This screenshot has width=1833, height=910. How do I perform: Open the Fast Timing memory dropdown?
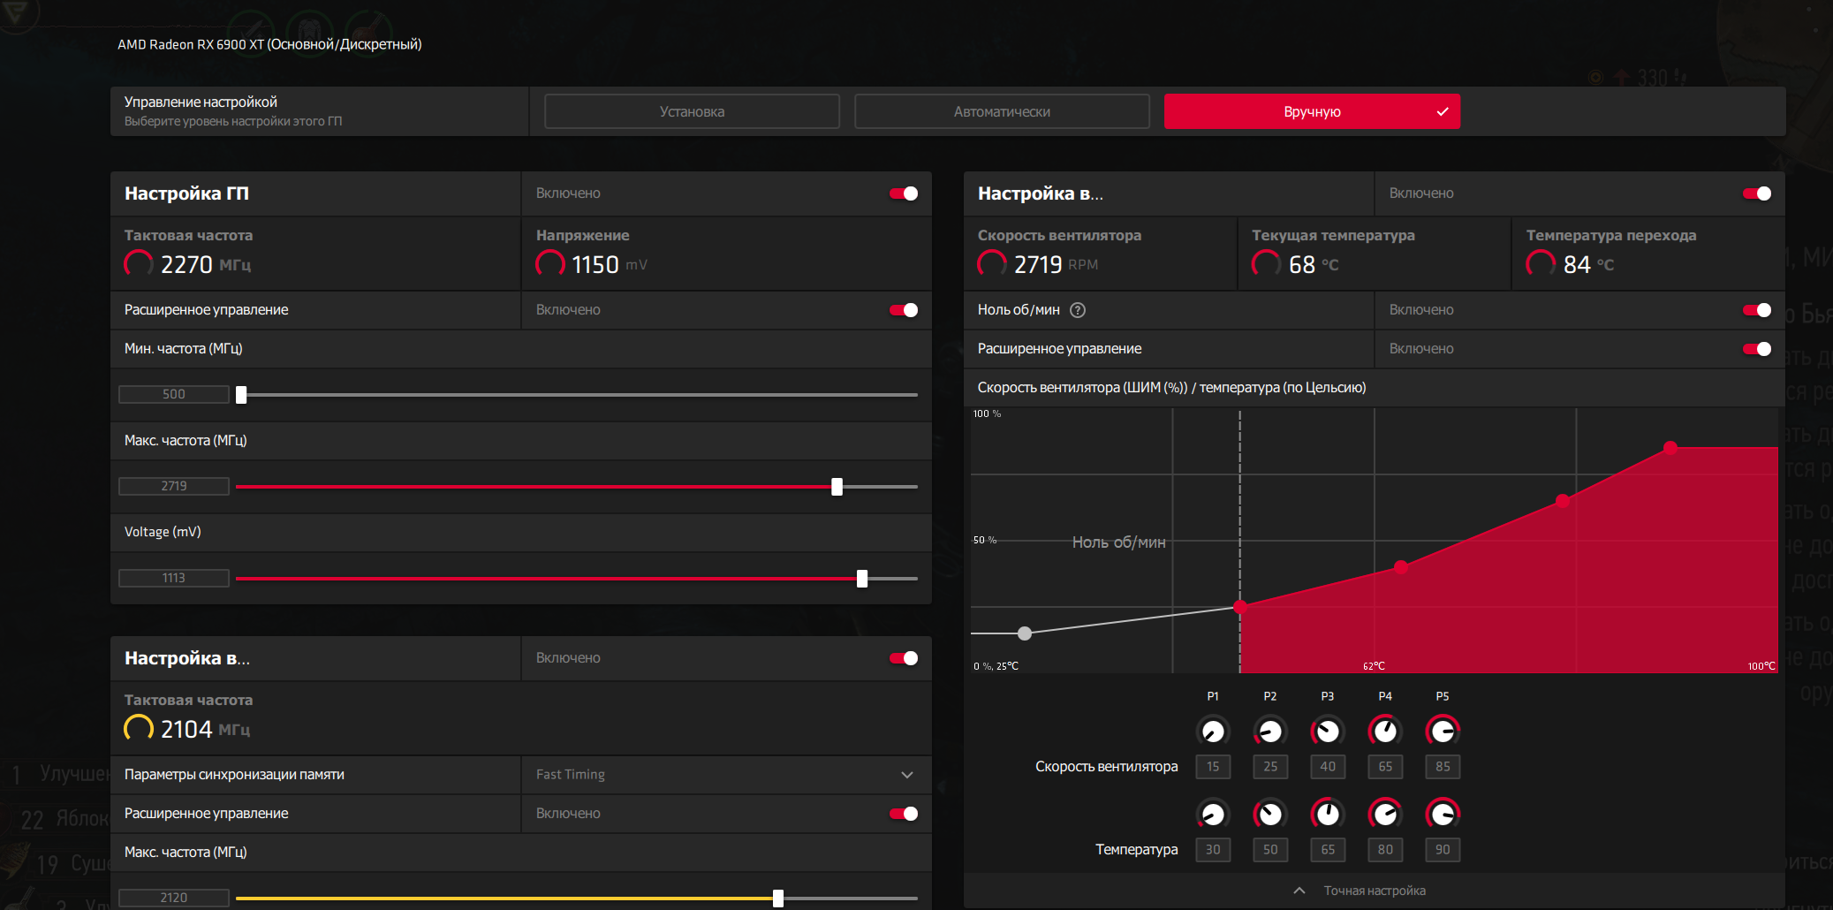726,775
